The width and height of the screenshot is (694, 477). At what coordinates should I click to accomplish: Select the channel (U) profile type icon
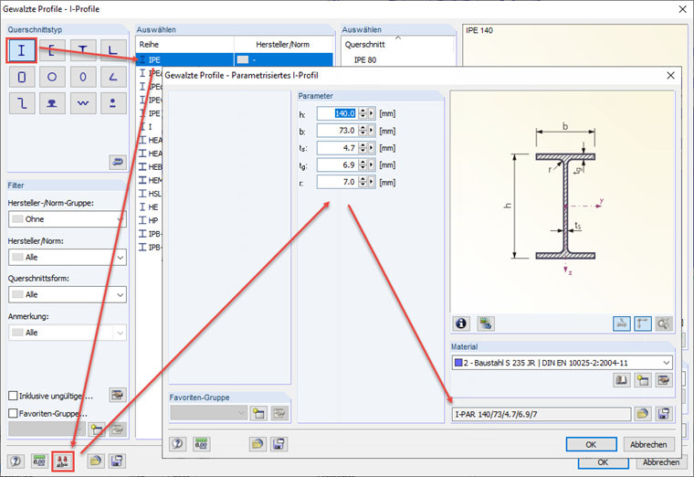click(52, 50)
